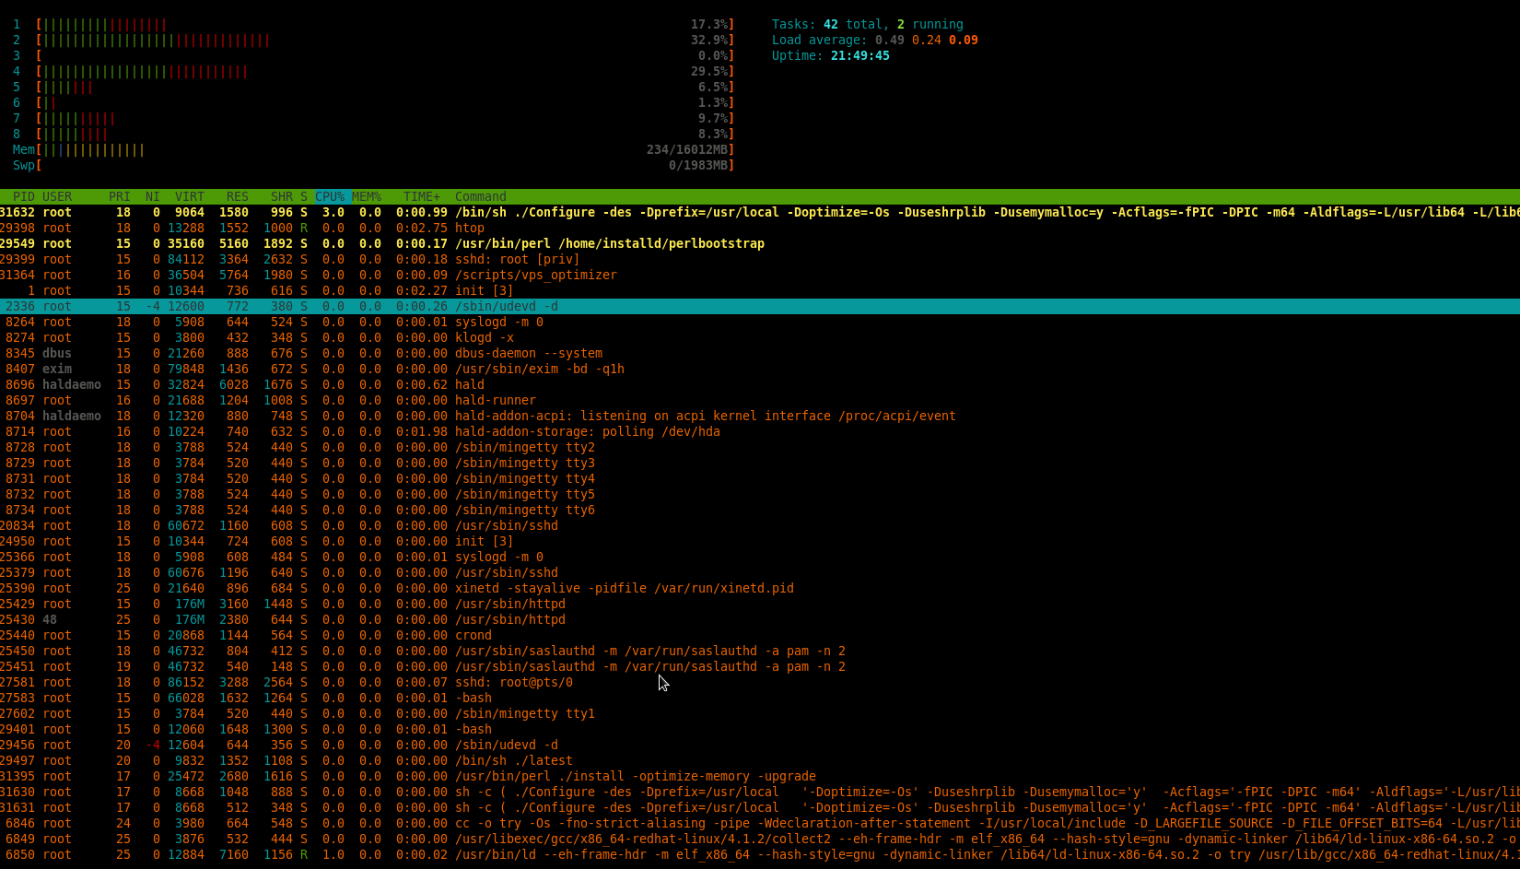Select the /usr/sbin/exim process row
This screenshot has width=1520, height=869.
pos(539,369)
